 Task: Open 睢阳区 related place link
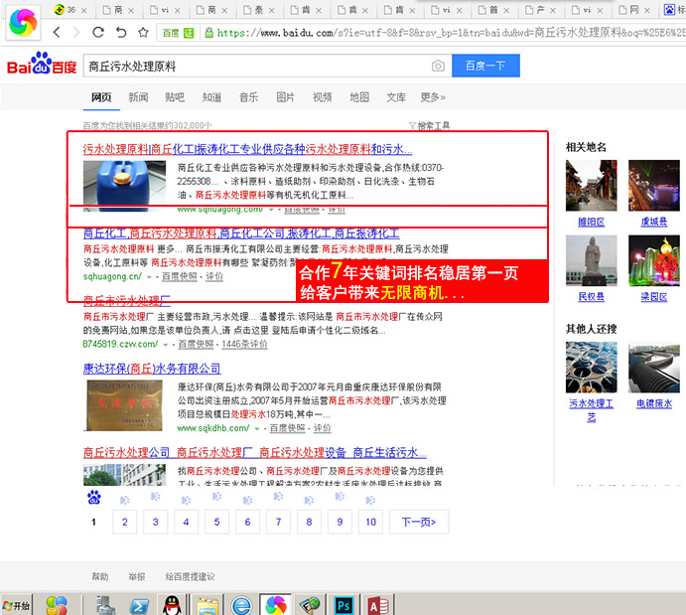(591, 222)
